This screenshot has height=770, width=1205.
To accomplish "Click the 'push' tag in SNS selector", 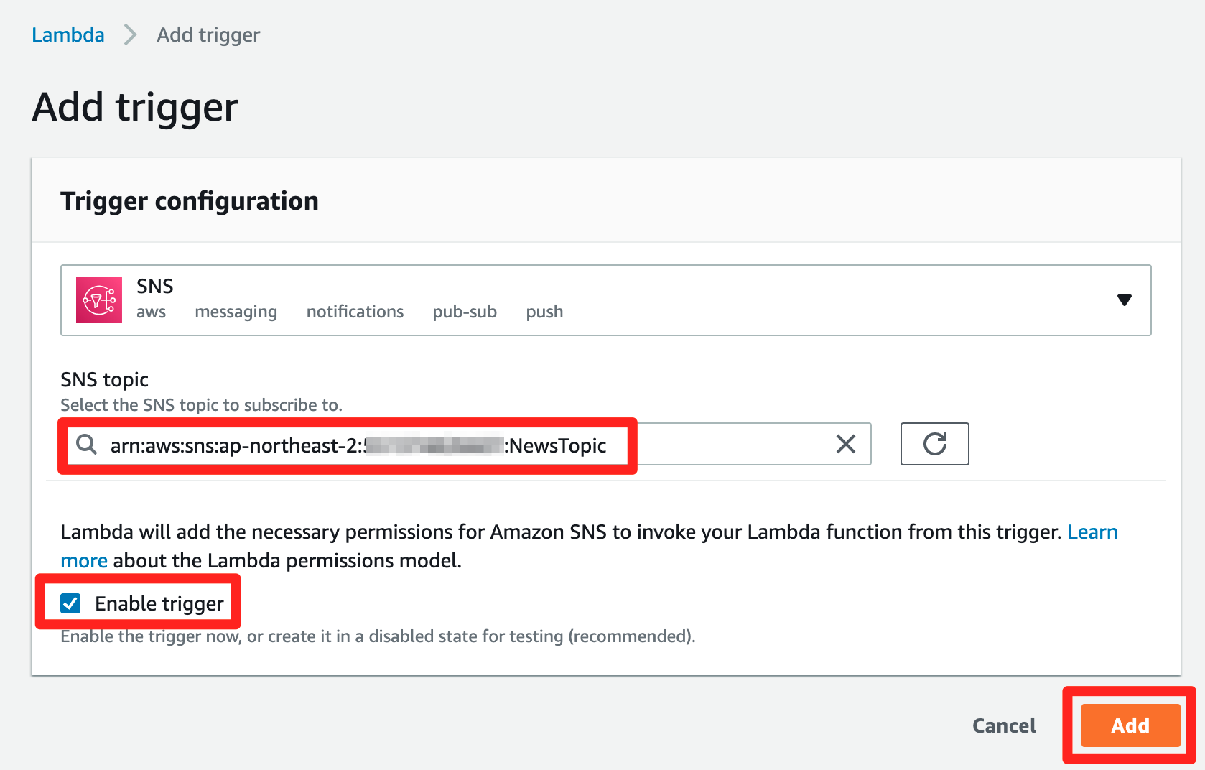I will coord(544,312).
